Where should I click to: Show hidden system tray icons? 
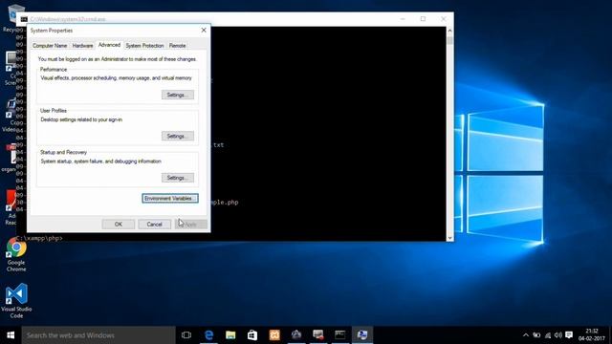coord(526,335)
